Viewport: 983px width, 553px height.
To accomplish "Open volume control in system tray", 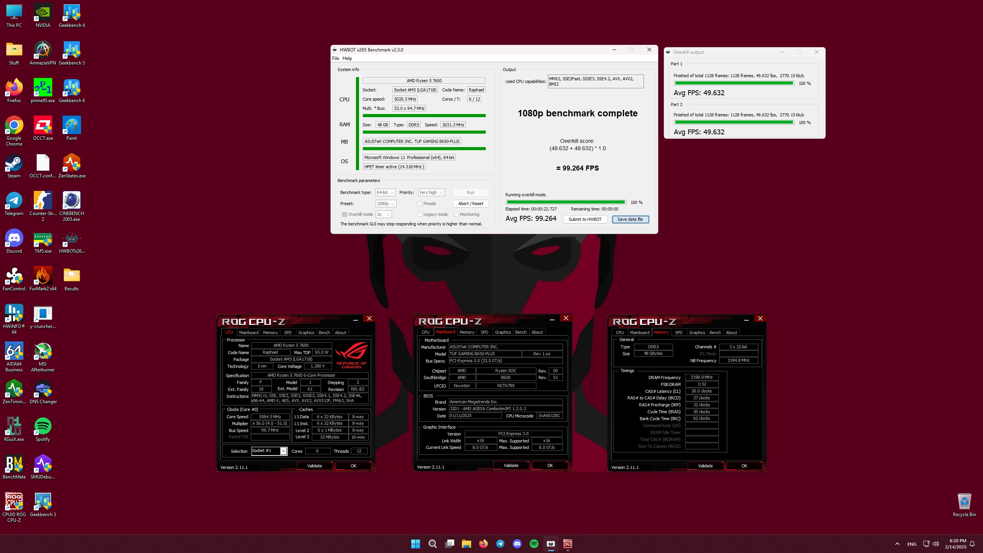I will pyautogui.click(x=936, y=544).
